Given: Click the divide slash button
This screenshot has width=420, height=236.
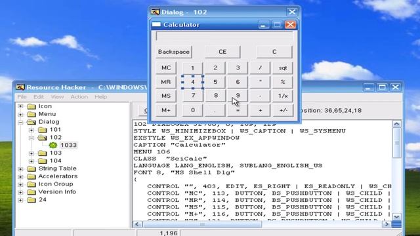Looking at the screenshot, I should [260, 68].
